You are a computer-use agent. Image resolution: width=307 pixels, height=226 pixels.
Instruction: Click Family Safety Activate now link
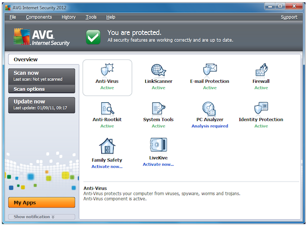pos(107,167)
